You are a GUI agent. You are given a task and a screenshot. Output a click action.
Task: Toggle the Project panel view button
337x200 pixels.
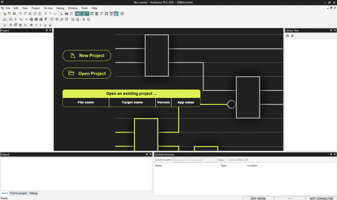pos(78,13)
